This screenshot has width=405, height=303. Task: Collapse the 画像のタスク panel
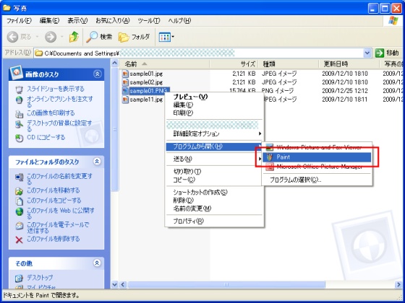coord(97,74)
